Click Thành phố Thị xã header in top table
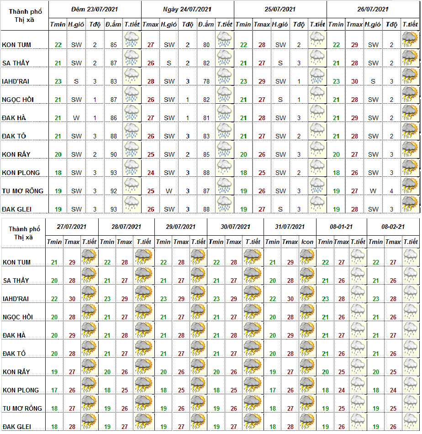Viewport: 422px width, 434px height. [25, 16]
